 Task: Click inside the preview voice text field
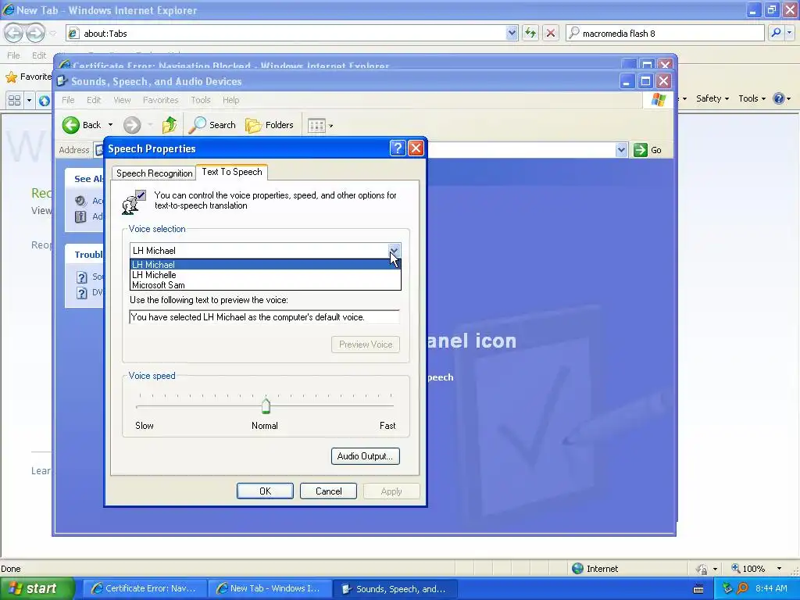pyautogui.click(x=264, y=317)
